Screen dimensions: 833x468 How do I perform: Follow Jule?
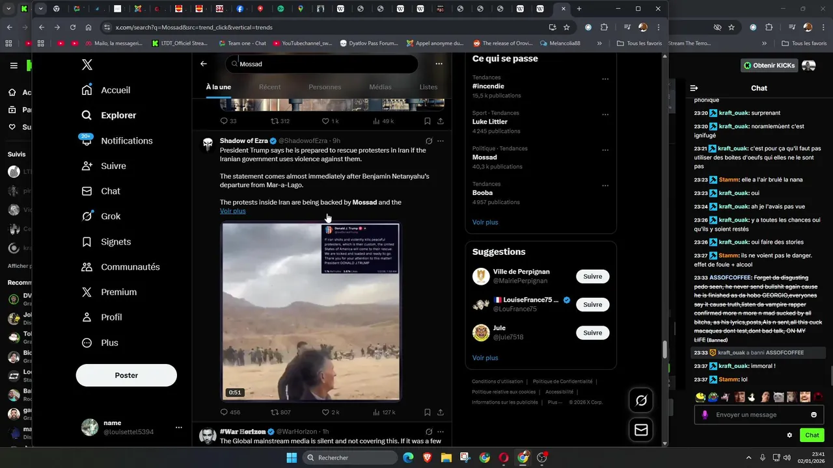click(x=593, y=333)
